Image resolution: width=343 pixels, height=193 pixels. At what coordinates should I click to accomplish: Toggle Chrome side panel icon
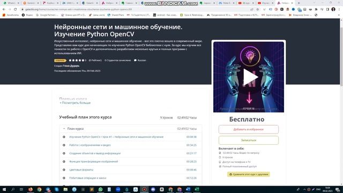click(x=327, y=10)
